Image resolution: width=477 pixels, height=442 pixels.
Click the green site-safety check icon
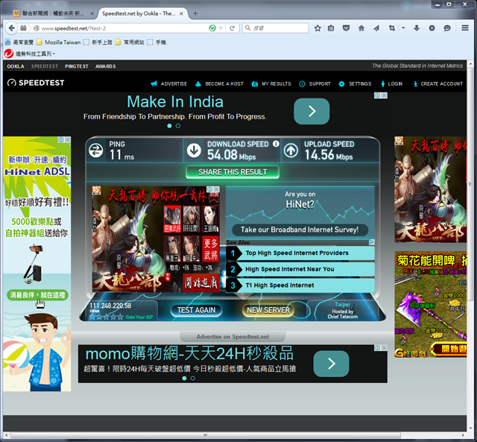pyautogui.click(x=212, y=28)
